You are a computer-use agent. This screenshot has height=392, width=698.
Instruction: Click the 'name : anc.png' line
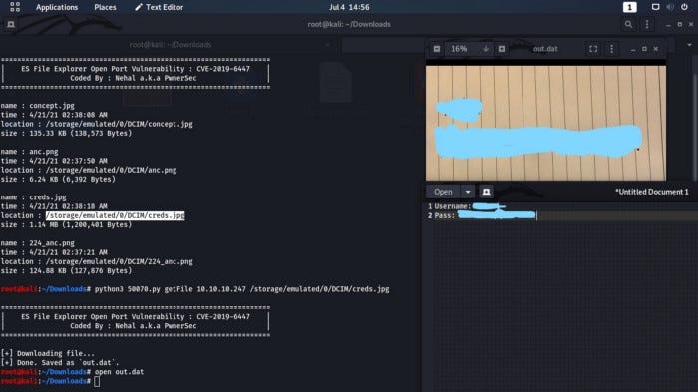coord(29,152)
